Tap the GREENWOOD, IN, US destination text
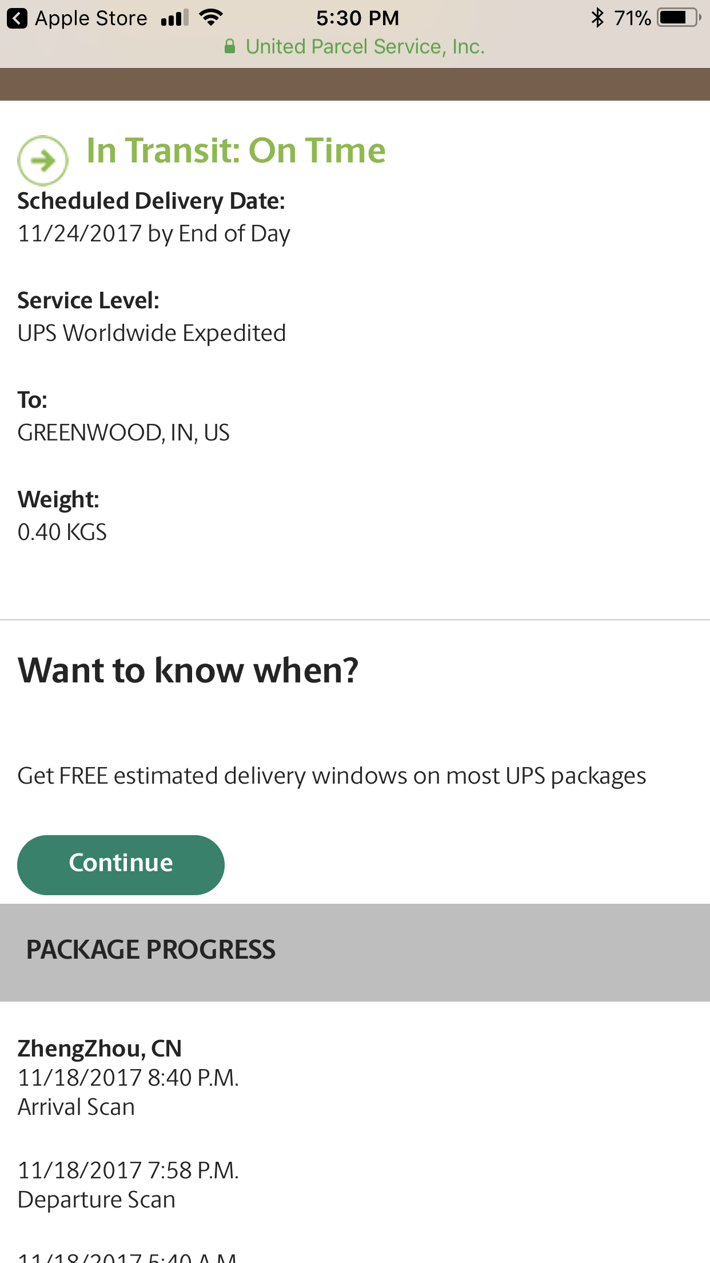This screenshot has height=1263, width=710. (123, 432)
